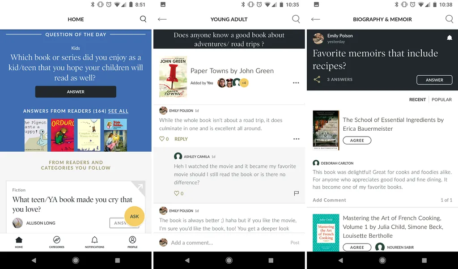
Task: Open The School of Essential Ingredients cover
Action: [x=326, y=130]
